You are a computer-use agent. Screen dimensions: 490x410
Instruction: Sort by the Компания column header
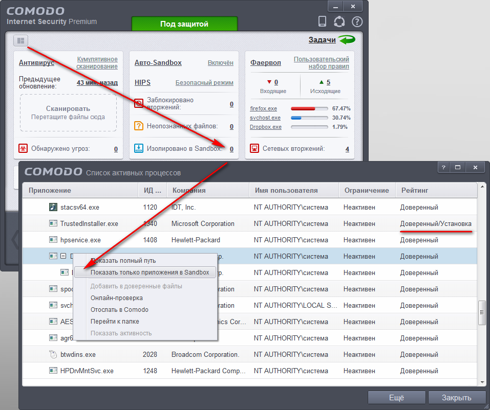click(208, 190)
